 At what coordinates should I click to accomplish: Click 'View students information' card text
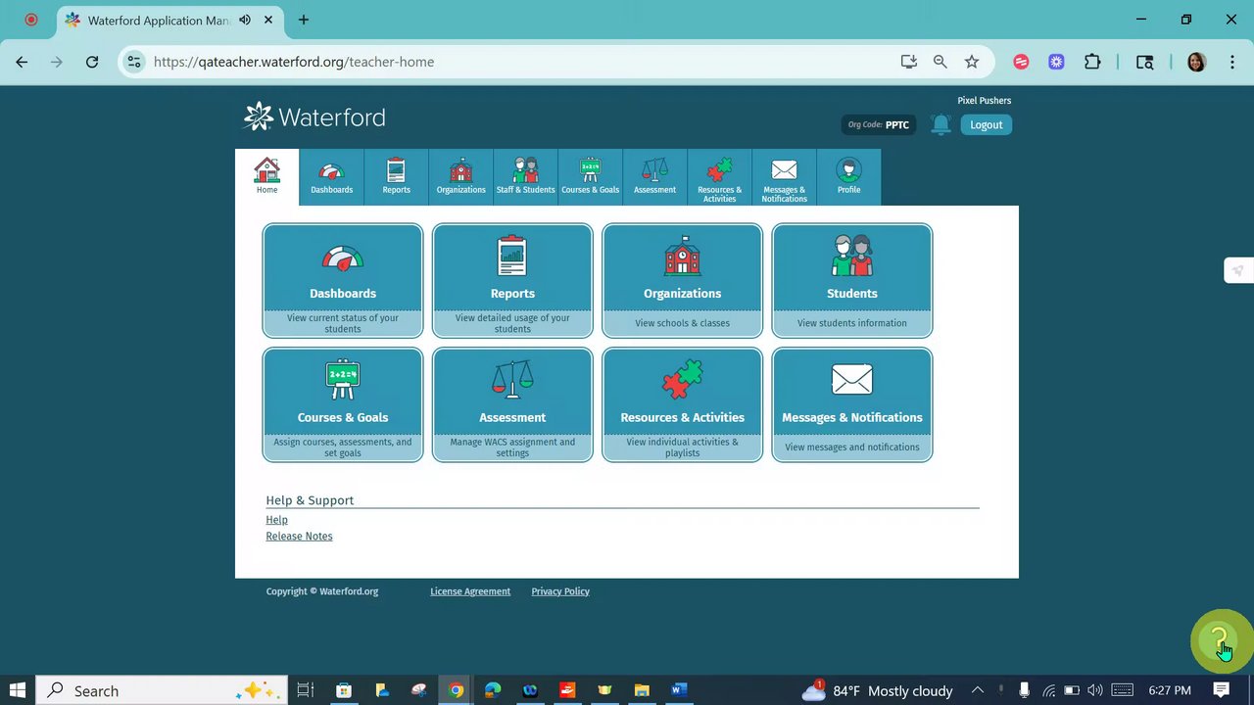click(x=852, y=323)
